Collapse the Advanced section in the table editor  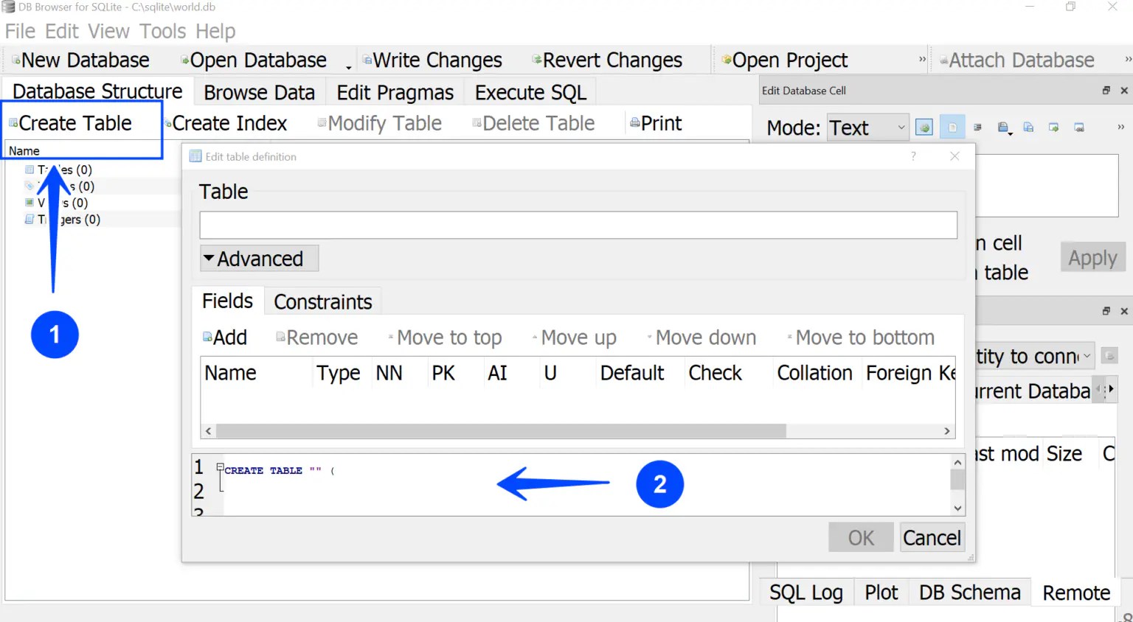(257, 258)
